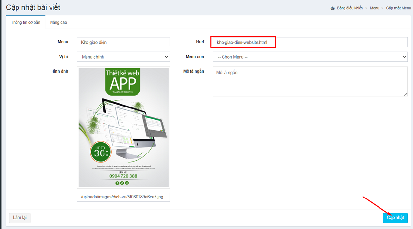Screen dimensions: 413x229
Task: Click the phone number 0904 720 388 on poster
Action: pos(122,176)
